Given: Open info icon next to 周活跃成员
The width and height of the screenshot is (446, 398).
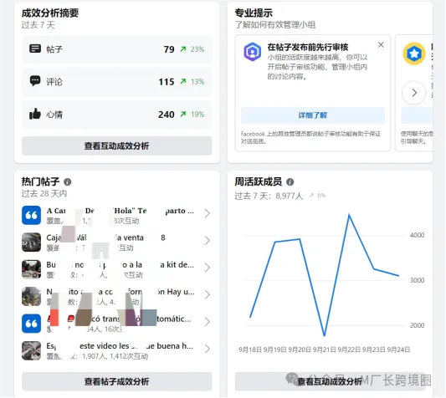Looking at the screenshot, I should pos(290,181).
